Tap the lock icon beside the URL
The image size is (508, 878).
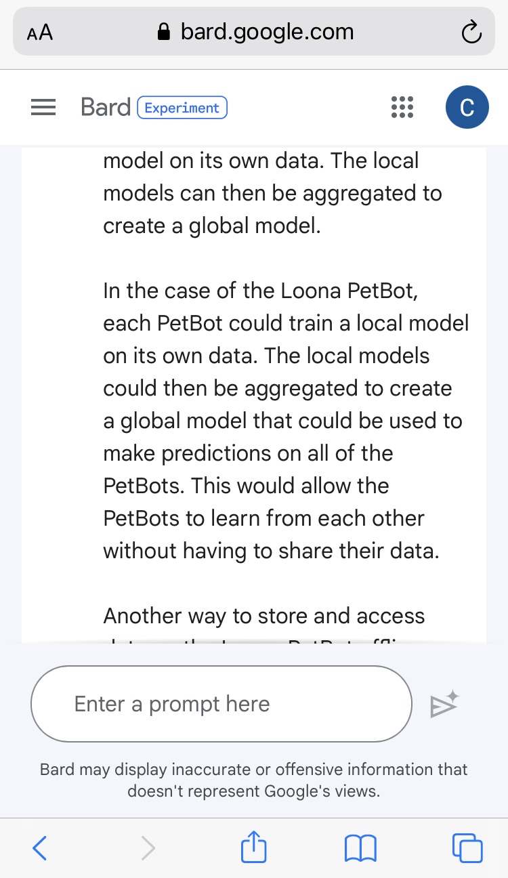tap(163, 32)
